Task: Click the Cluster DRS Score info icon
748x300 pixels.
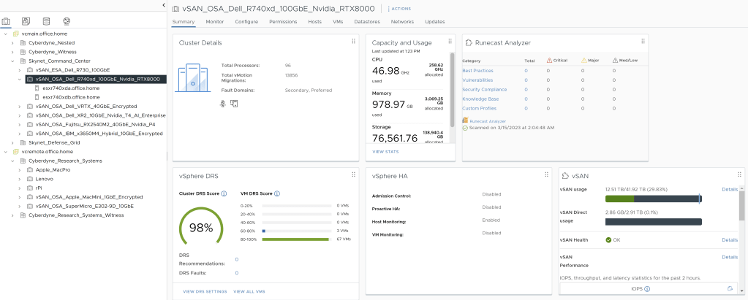Action: pyautogui.click(x=224, y=194)
